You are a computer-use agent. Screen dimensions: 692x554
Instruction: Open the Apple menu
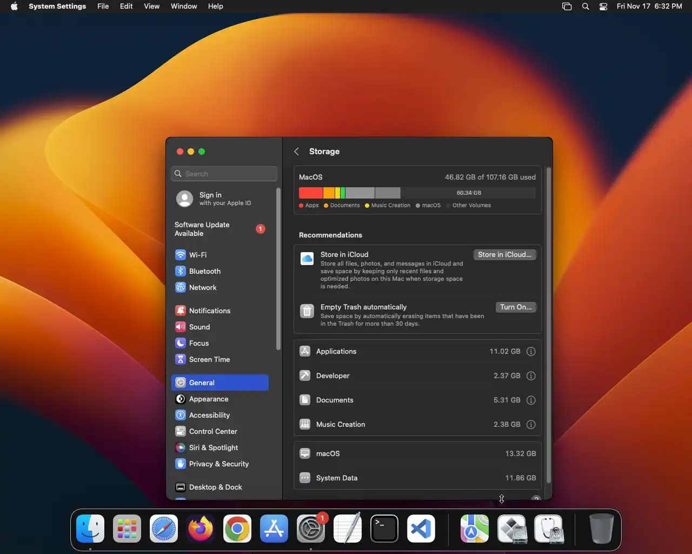click(14, 6)
